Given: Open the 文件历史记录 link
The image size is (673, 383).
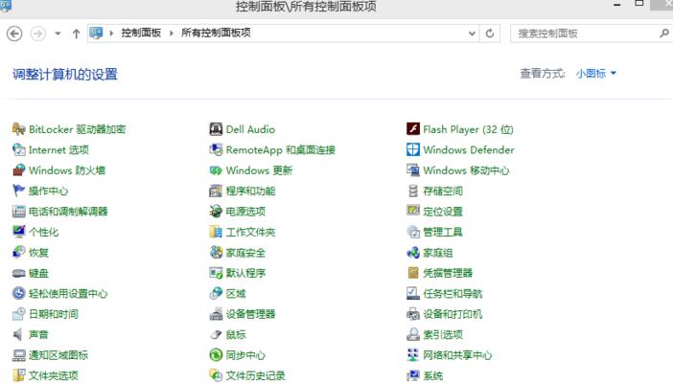Looking at the screenshot, I should tap(255, 375).
